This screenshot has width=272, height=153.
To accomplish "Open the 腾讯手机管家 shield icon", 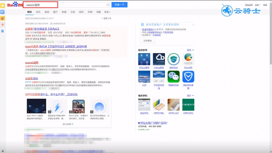I will (188, 76).
